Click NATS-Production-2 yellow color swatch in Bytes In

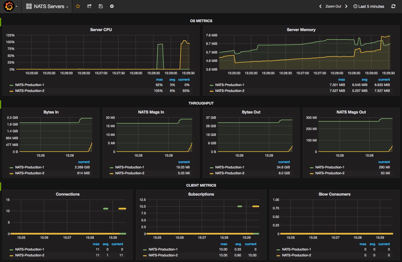[11, 173]
